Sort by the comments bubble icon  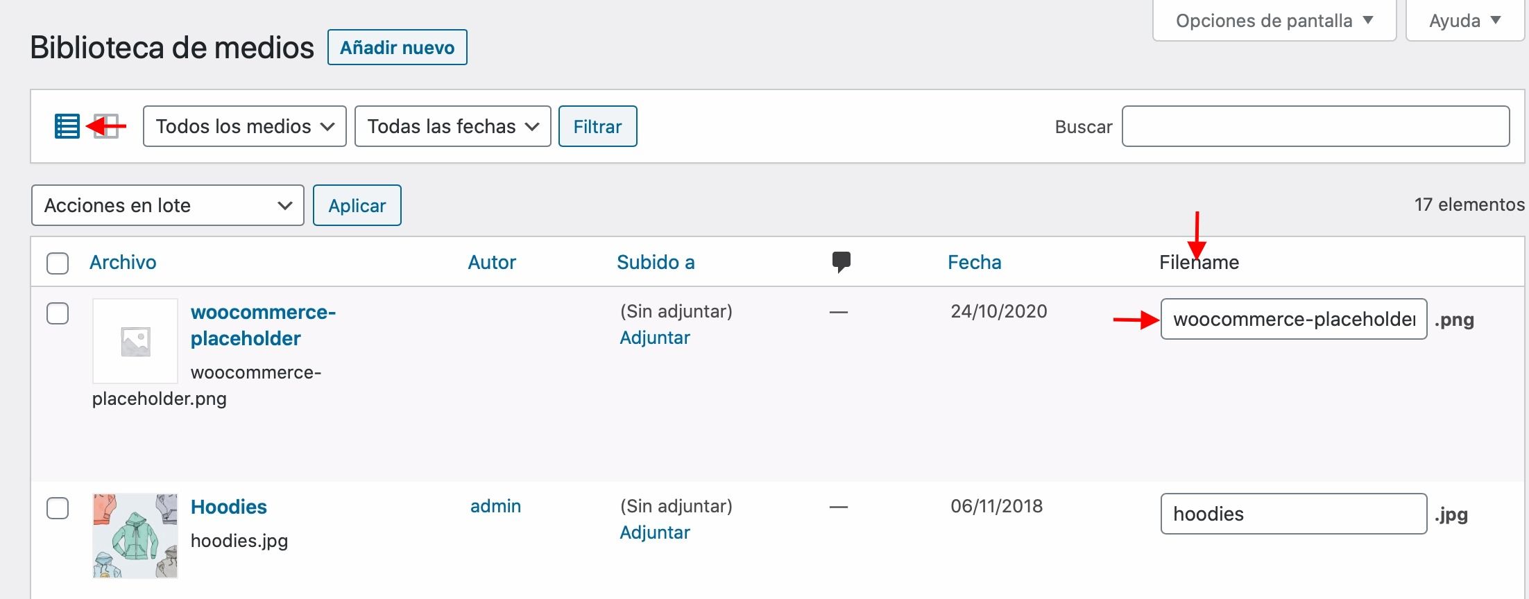click(x=841, y=262)
